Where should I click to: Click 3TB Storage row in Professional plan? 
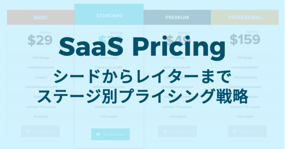pyautogui.click(x=245, y=58)
